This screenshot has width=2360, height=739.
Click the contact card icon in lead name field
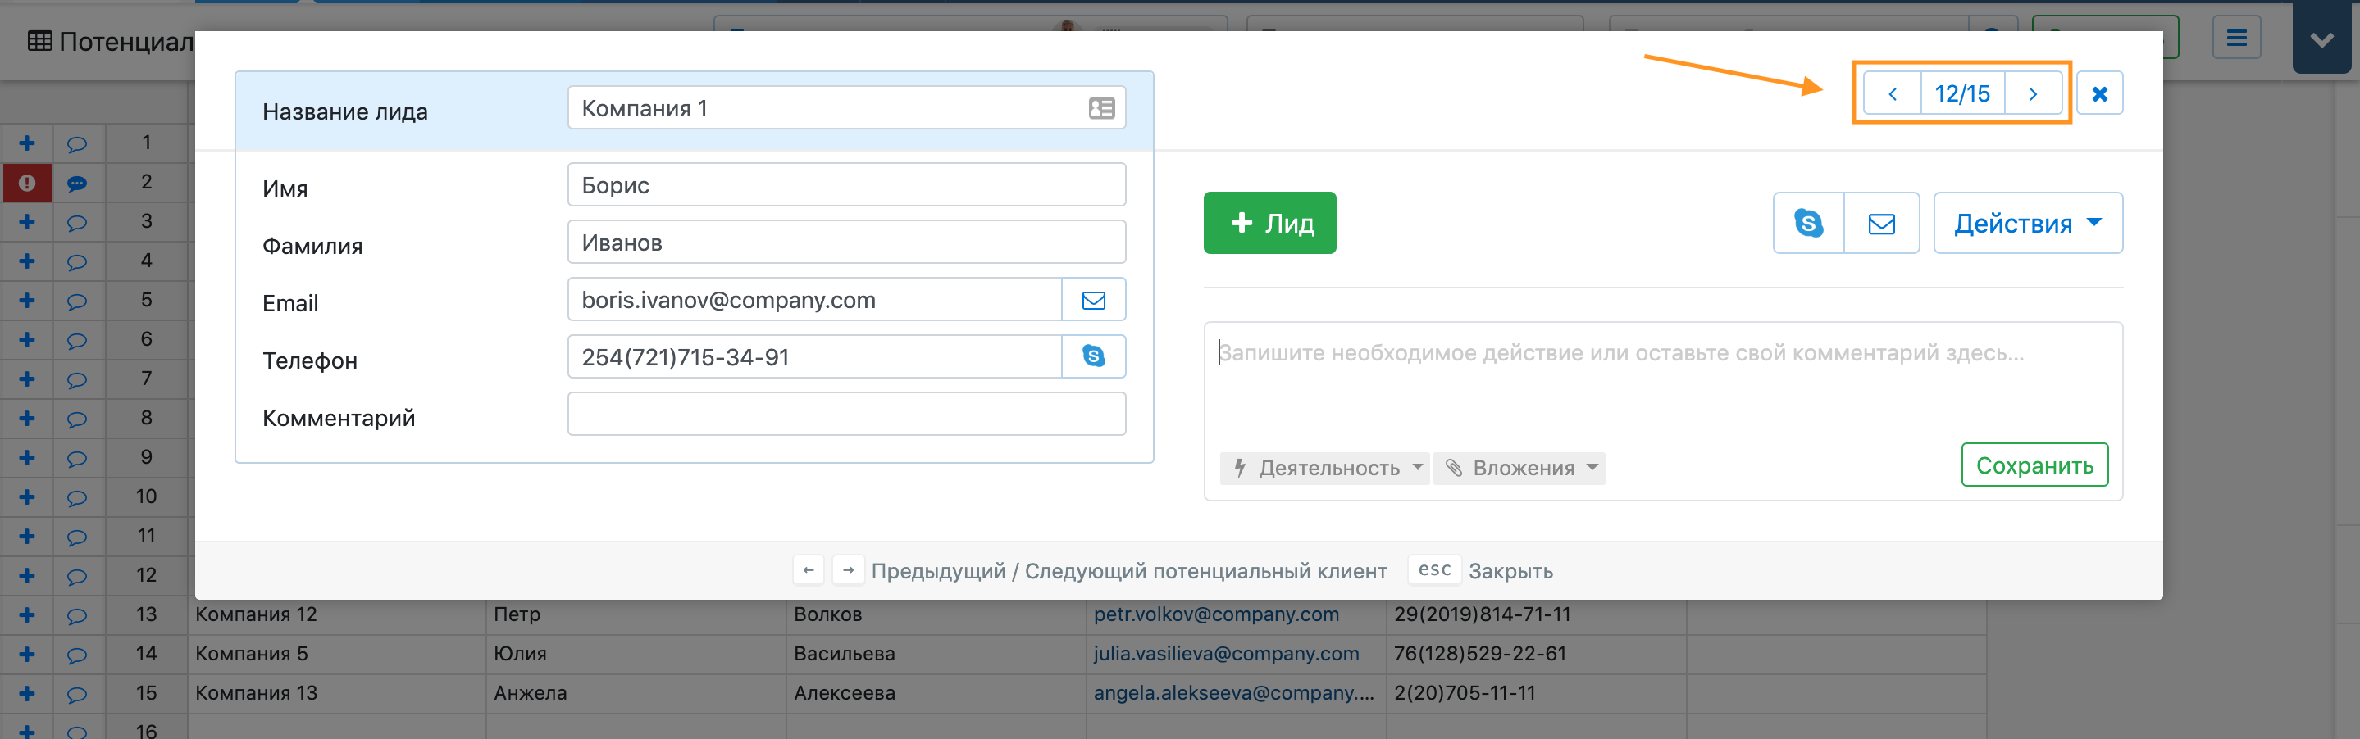[1101, 108]
